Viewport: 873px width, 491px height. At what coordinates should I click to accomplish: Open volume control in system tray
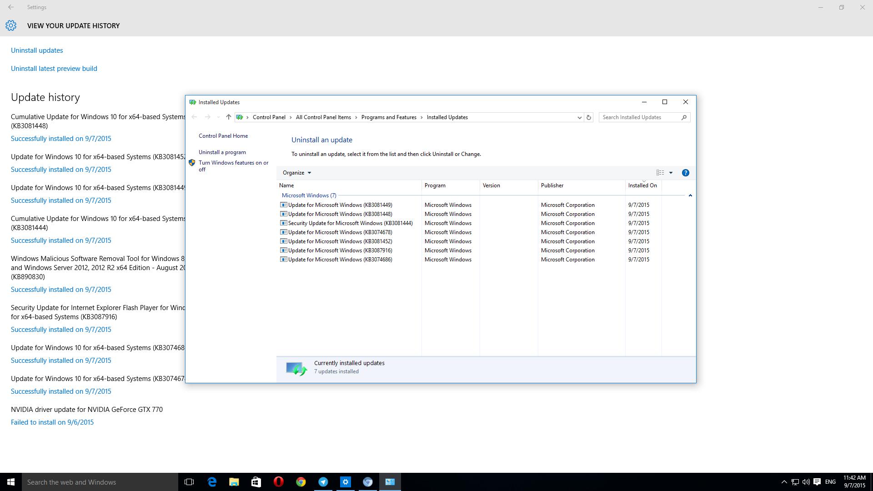(x=806, y=482)
